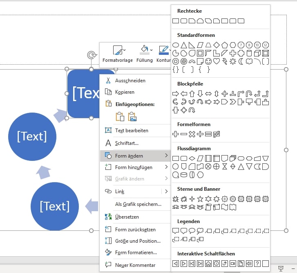Select the smiley face shape
297x273 pixels.
[208, 61]
